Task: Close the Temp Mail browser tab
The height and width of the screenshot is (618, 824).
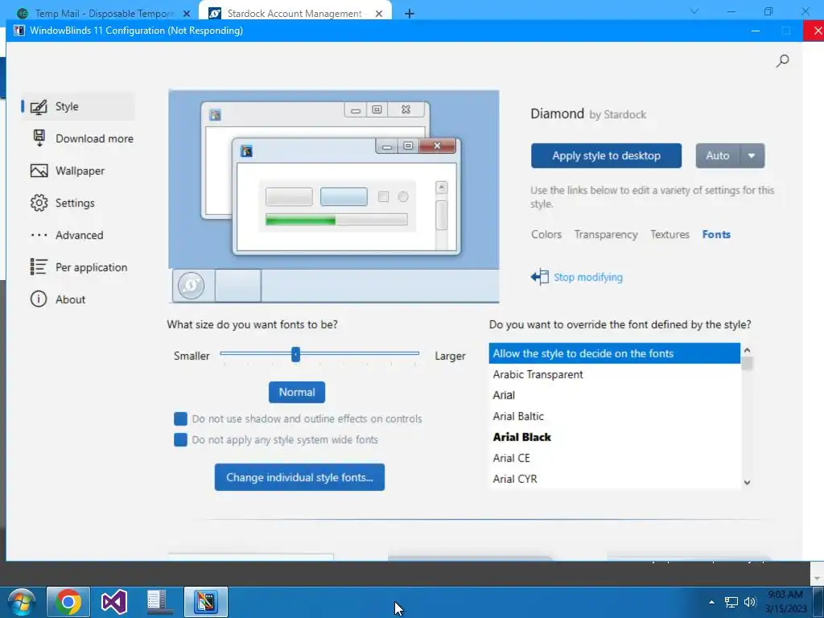Action: (x=187, y=14)
